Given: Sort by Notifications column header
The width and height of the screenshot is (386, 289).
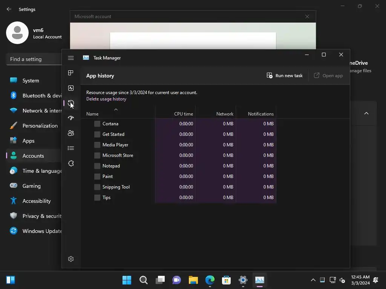Looking at the screenshot, I should coord(256,112).
